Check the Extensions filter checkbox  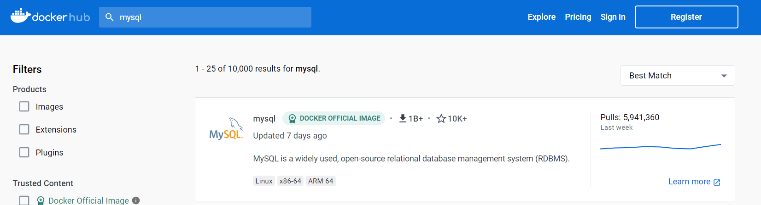pyautogui.click(x=24, y=129)
